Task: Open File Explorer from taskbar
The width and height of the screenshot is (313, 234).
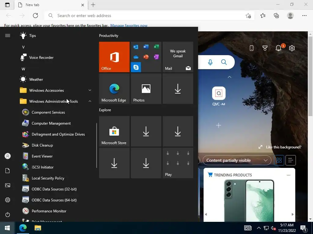Action: [38, 228]
